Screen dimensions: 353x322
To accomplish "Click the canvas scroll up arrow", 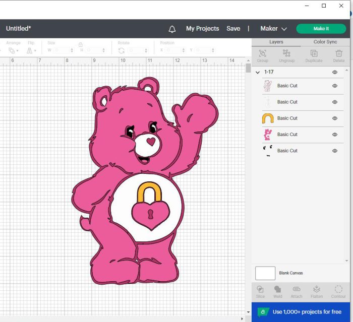I will click(248, 60).
